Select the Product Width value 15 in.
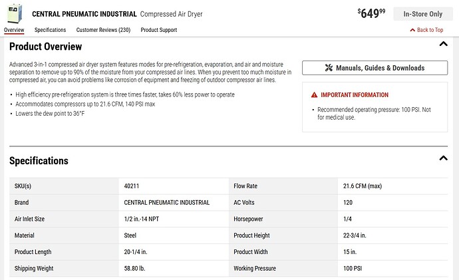 pyautogui.click(x=350, y=252)
